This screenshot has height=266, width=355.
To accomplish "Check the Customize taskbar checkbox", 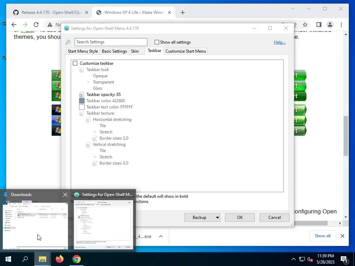I will click(x=75, y=63).
